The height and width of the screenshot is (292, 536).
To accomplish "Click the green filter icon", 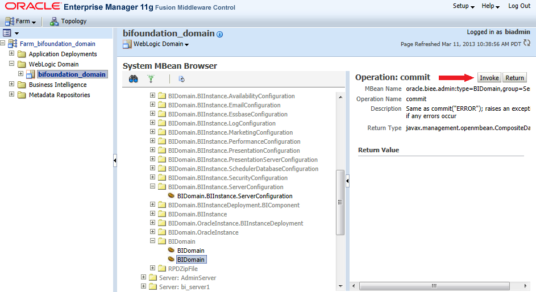I will (x=151, y=79).
